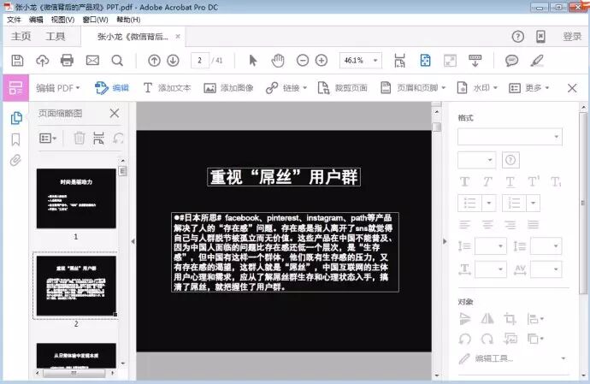Justify text alignment
Screen dimensions: 590x384
click(x=533, y=225)
